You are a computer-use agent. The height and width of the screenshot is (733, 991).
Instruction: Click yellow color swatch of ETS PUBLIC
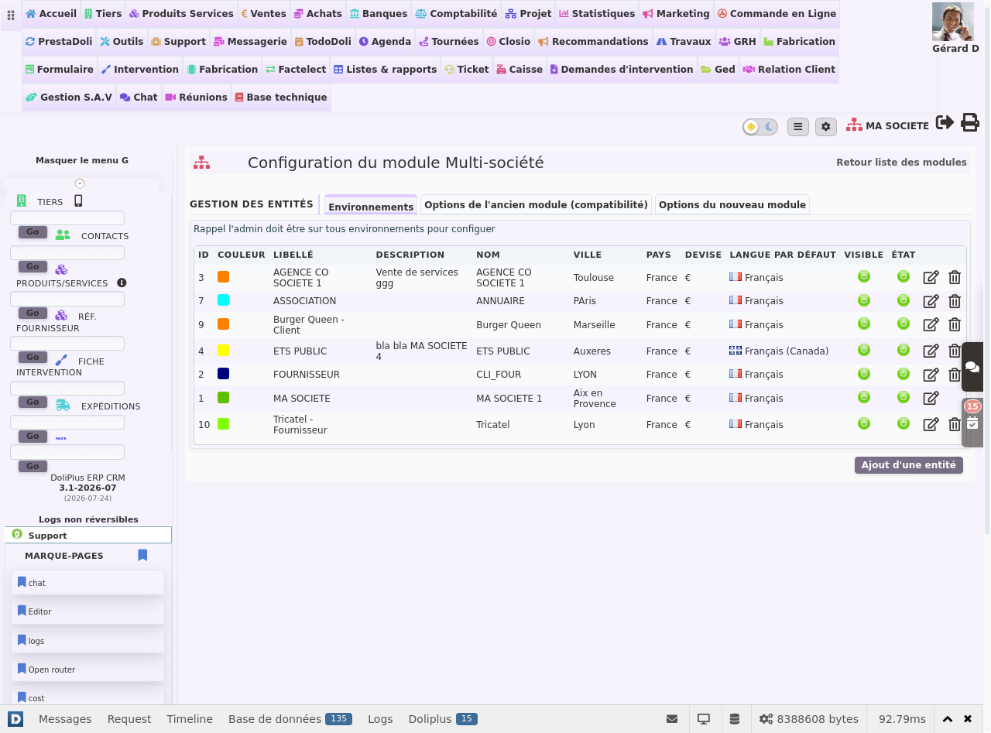point(223,350)
